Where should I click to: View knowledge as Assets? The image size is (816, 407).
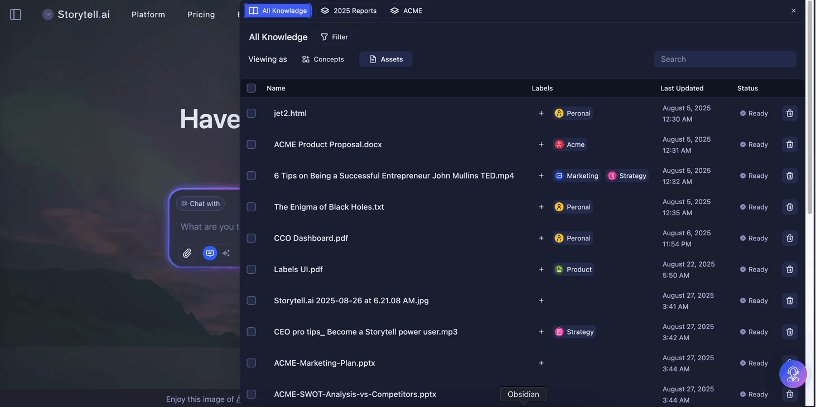pyautogui.click(x=386, y=59)
